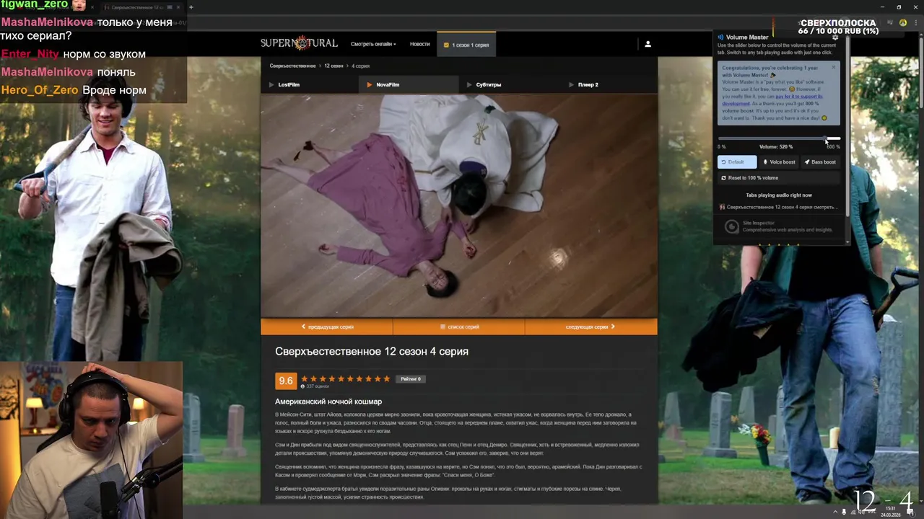
Task: Switch to the Плеер 2 tab
Action: (x=608, y=84)
